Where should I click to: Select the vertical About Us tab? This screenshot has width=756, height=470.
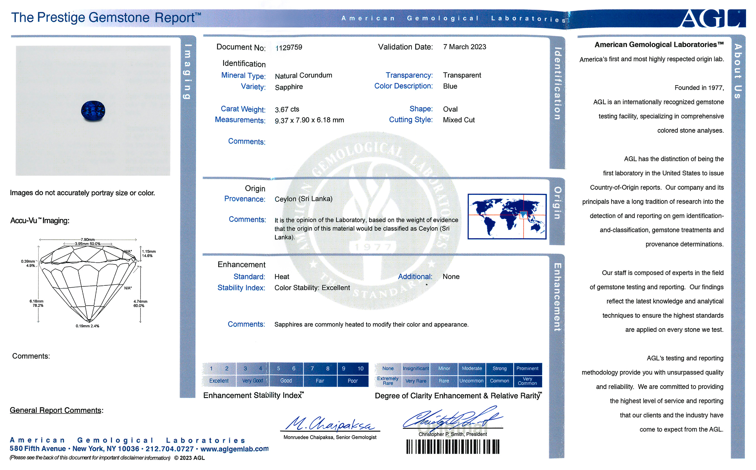coord(738,71)
